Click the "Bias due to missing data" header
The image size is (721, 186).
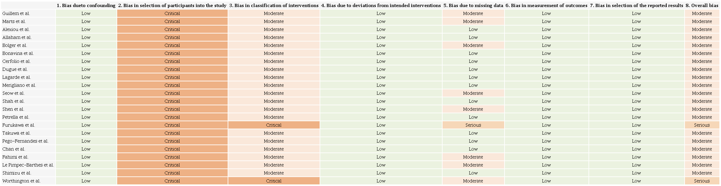[x=473, y=5]
